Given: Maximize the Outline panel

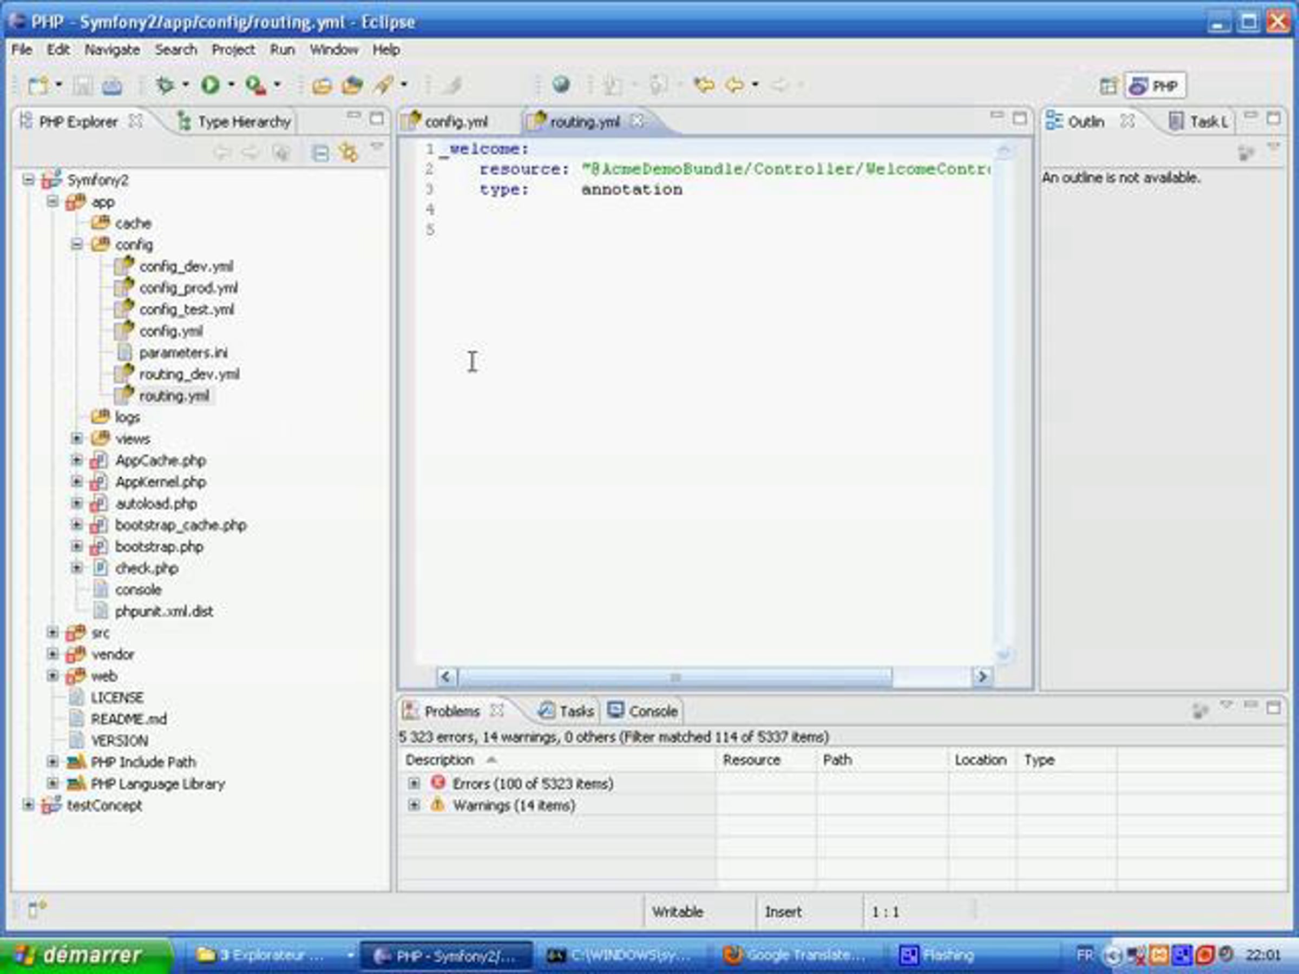Looking at the screenshot, I should [x=1274, y=119].
